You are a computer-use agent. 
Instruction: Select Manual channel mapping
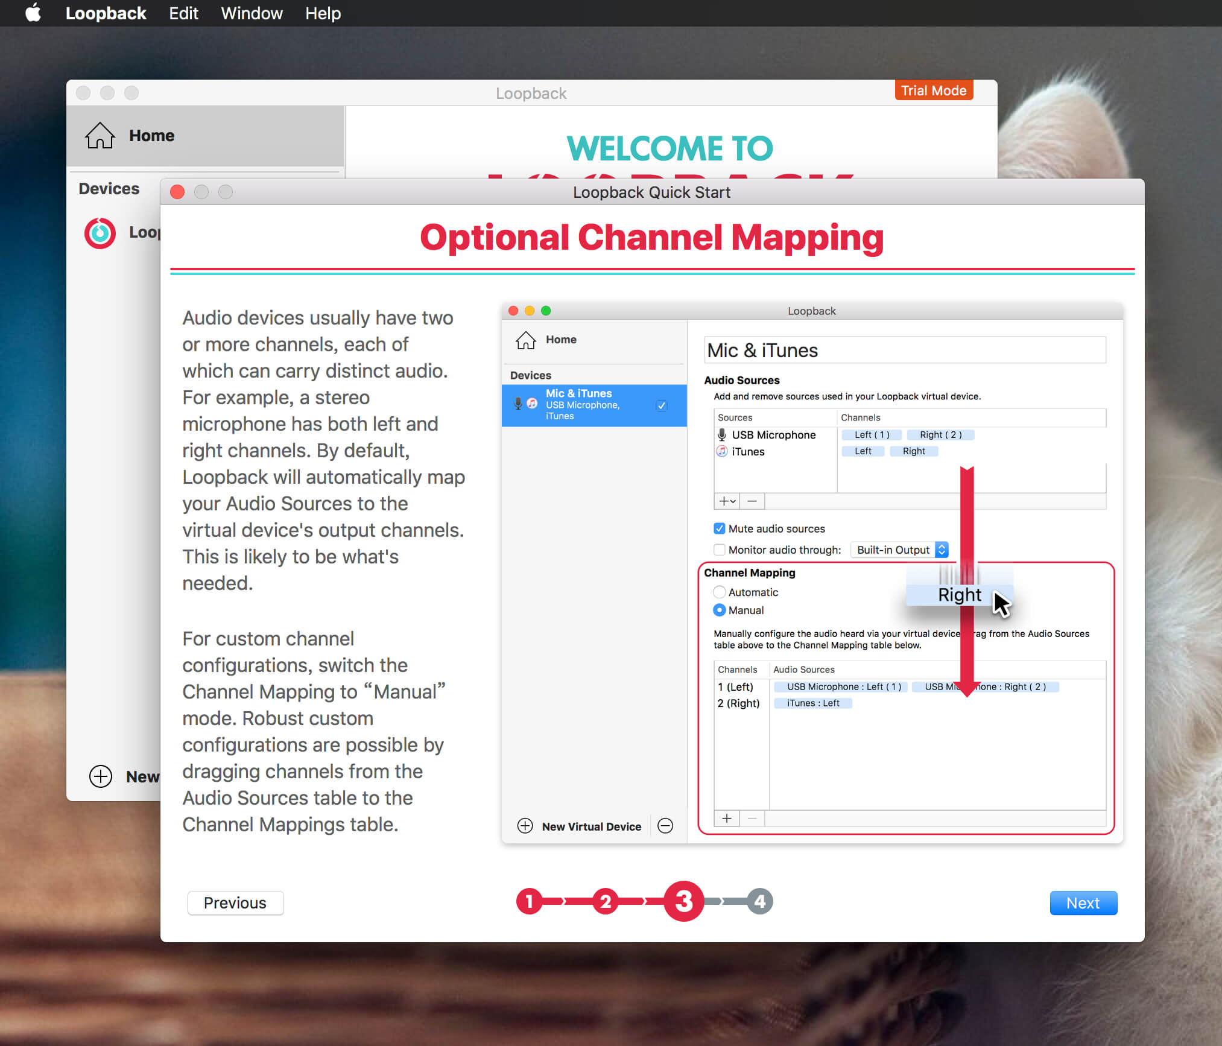pos(719,610)
